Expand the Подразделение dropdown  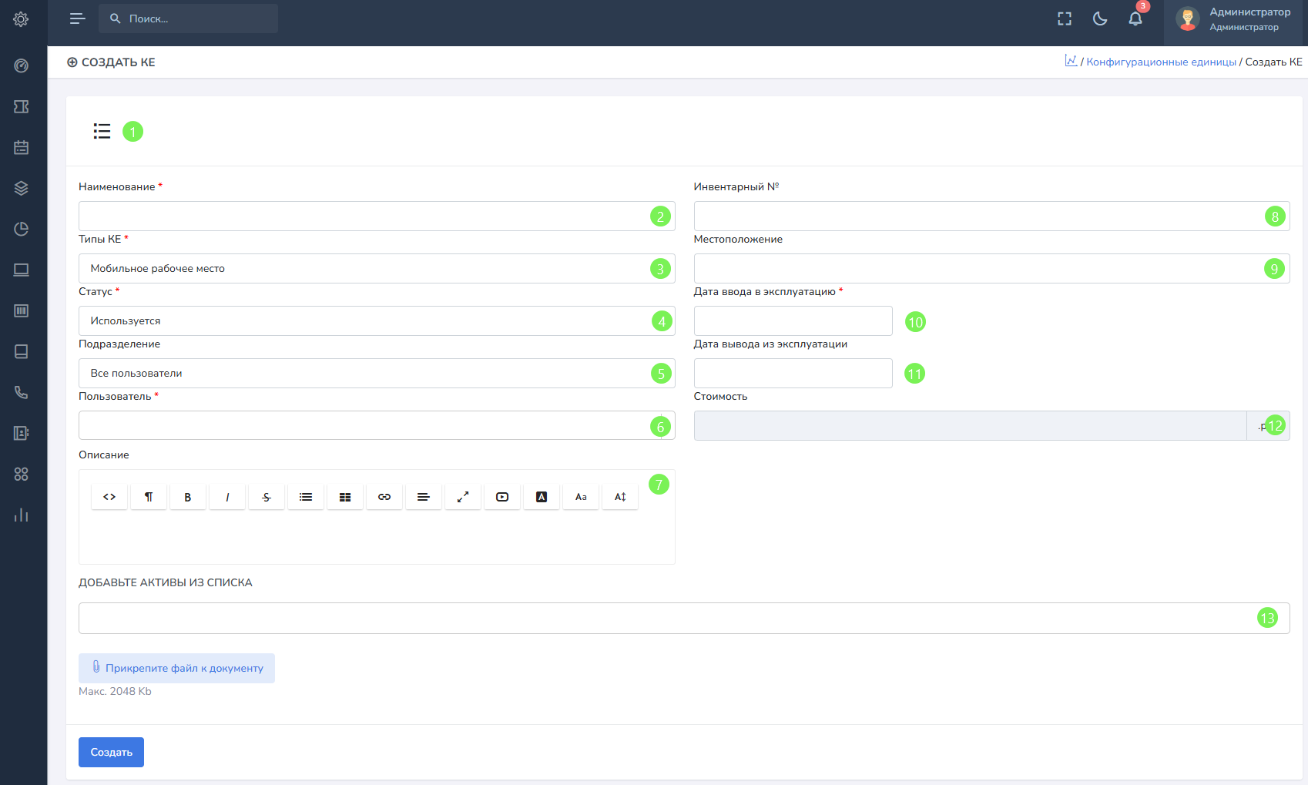tap(362, 374)
